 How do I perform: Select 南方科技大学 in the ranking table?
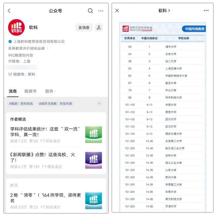174,199
